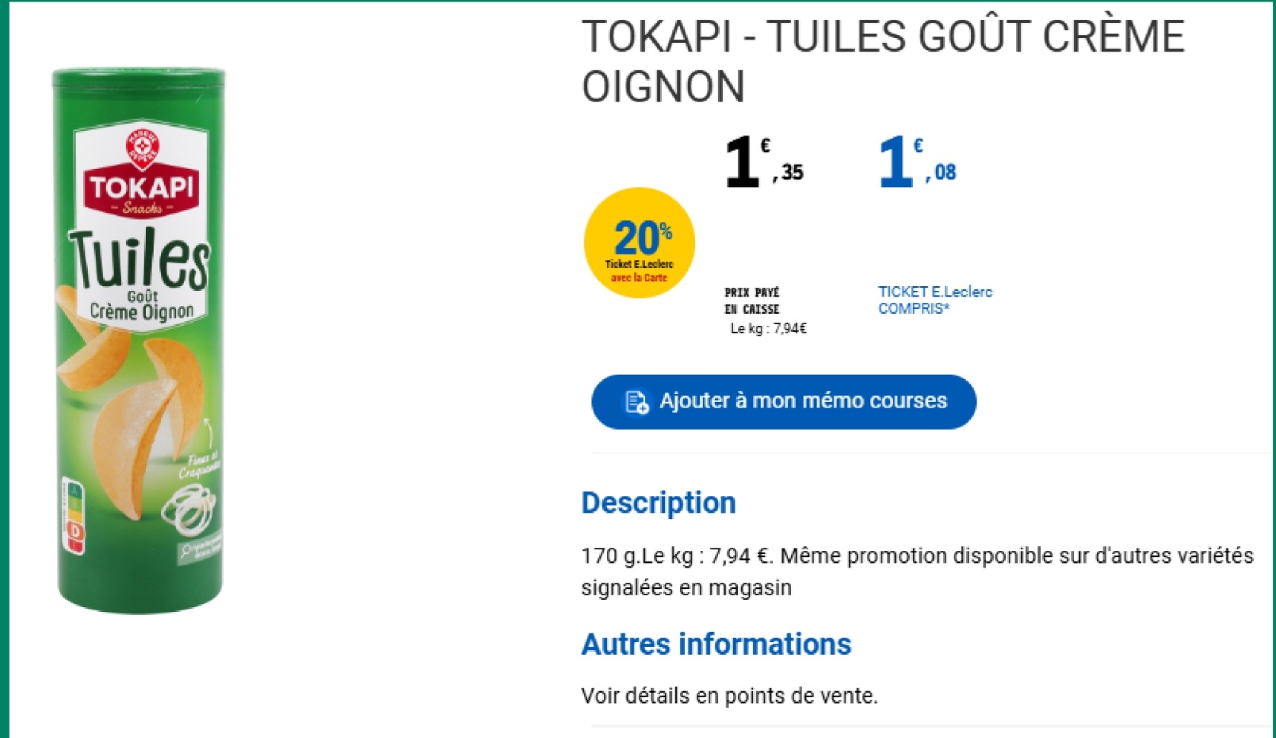Click the Description heading

(659, 503)
